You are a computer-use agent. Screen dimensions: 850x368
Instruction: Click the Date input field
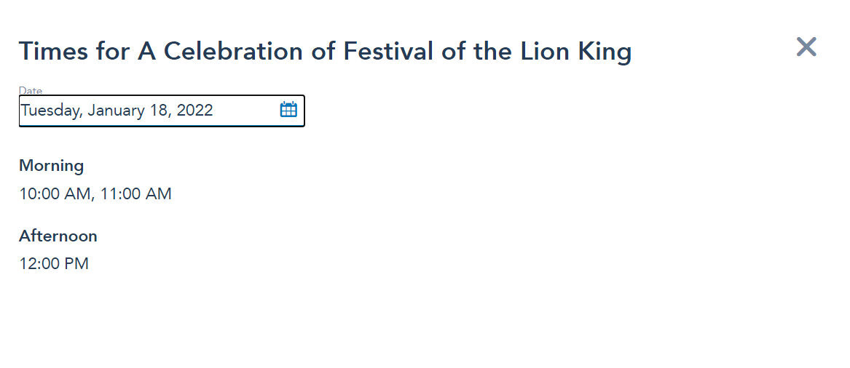click(x=146, y=111)
